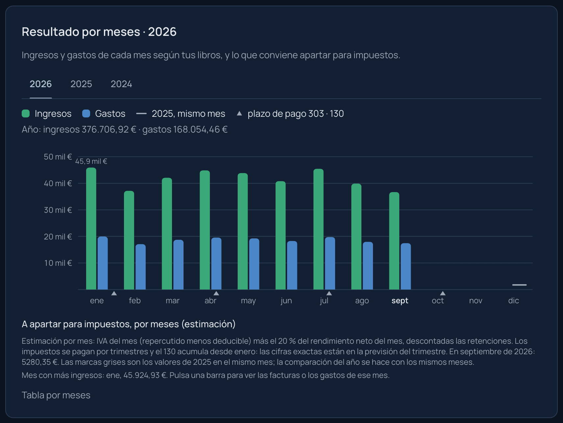This screenshot has height=423, width=563.
Task: Click the gray 2025 mark at dic
Action: [x=519, y=285]
